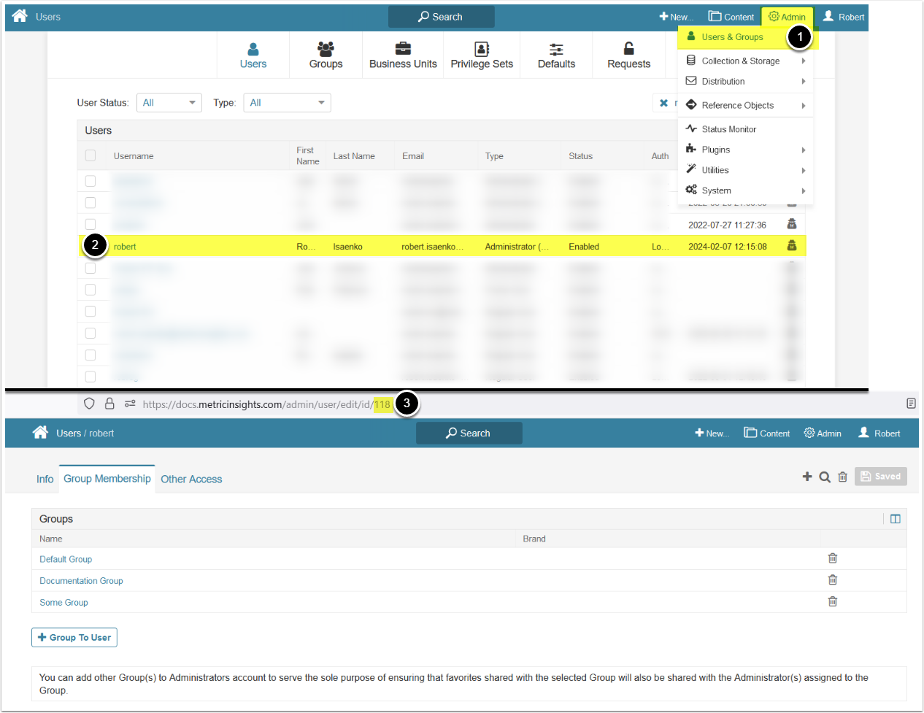924x713 pixels.
Task: Open the robert username link
Action: [x=125, y=247]
